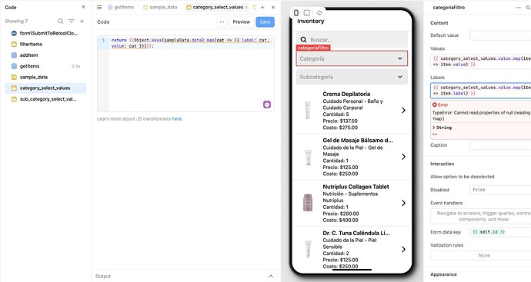Click the Buscar search field

tap(352, 39)
